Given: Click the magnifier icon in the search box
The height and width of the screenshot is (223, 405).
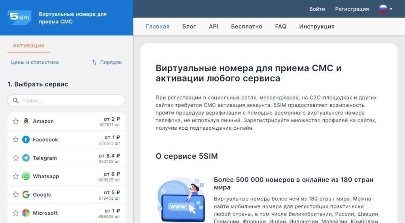Looking at the screenshot, I should 16,101.
